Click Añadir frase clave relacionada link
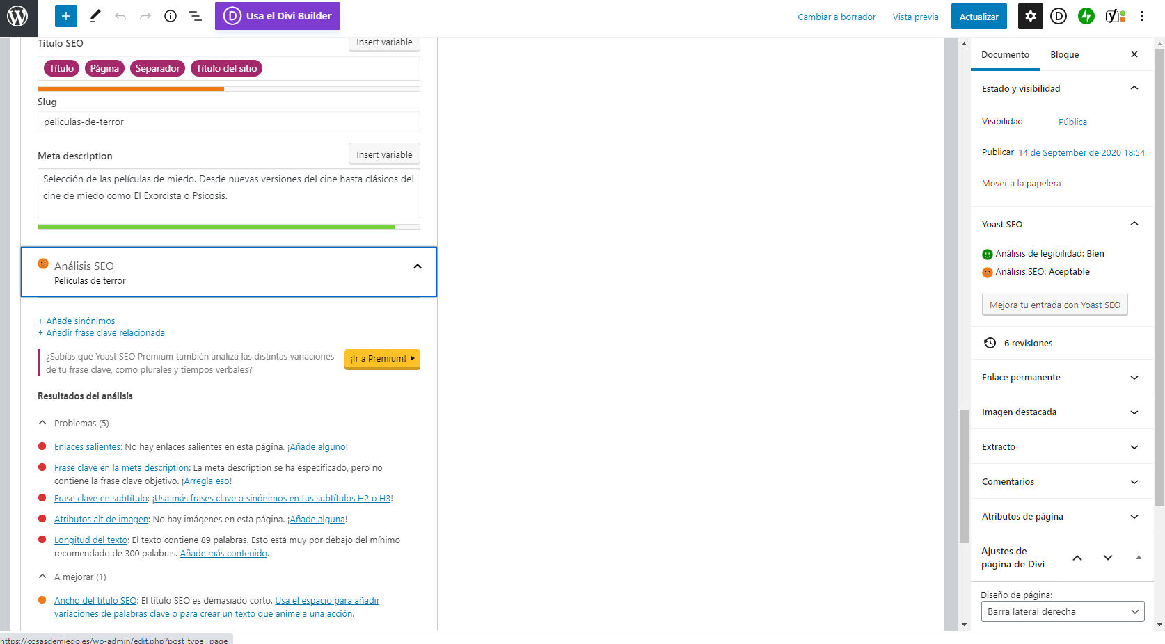1165x644 pixels. 102,333
